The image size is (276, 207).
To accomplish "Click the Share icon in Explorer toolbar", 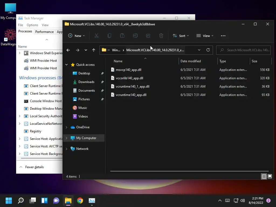I will [148, 36].
